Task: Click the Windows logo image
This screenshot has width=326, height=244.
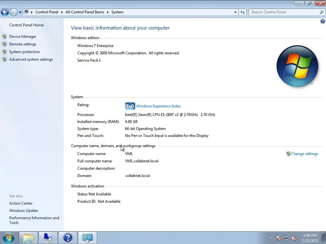Action: tap(297, 66)
